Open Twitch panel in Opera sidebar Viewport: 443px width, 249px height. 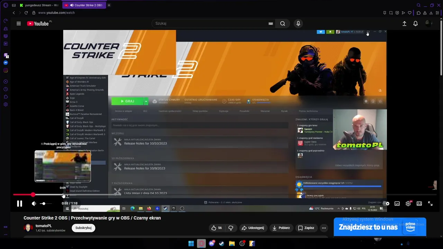click(x=6, y=55)
